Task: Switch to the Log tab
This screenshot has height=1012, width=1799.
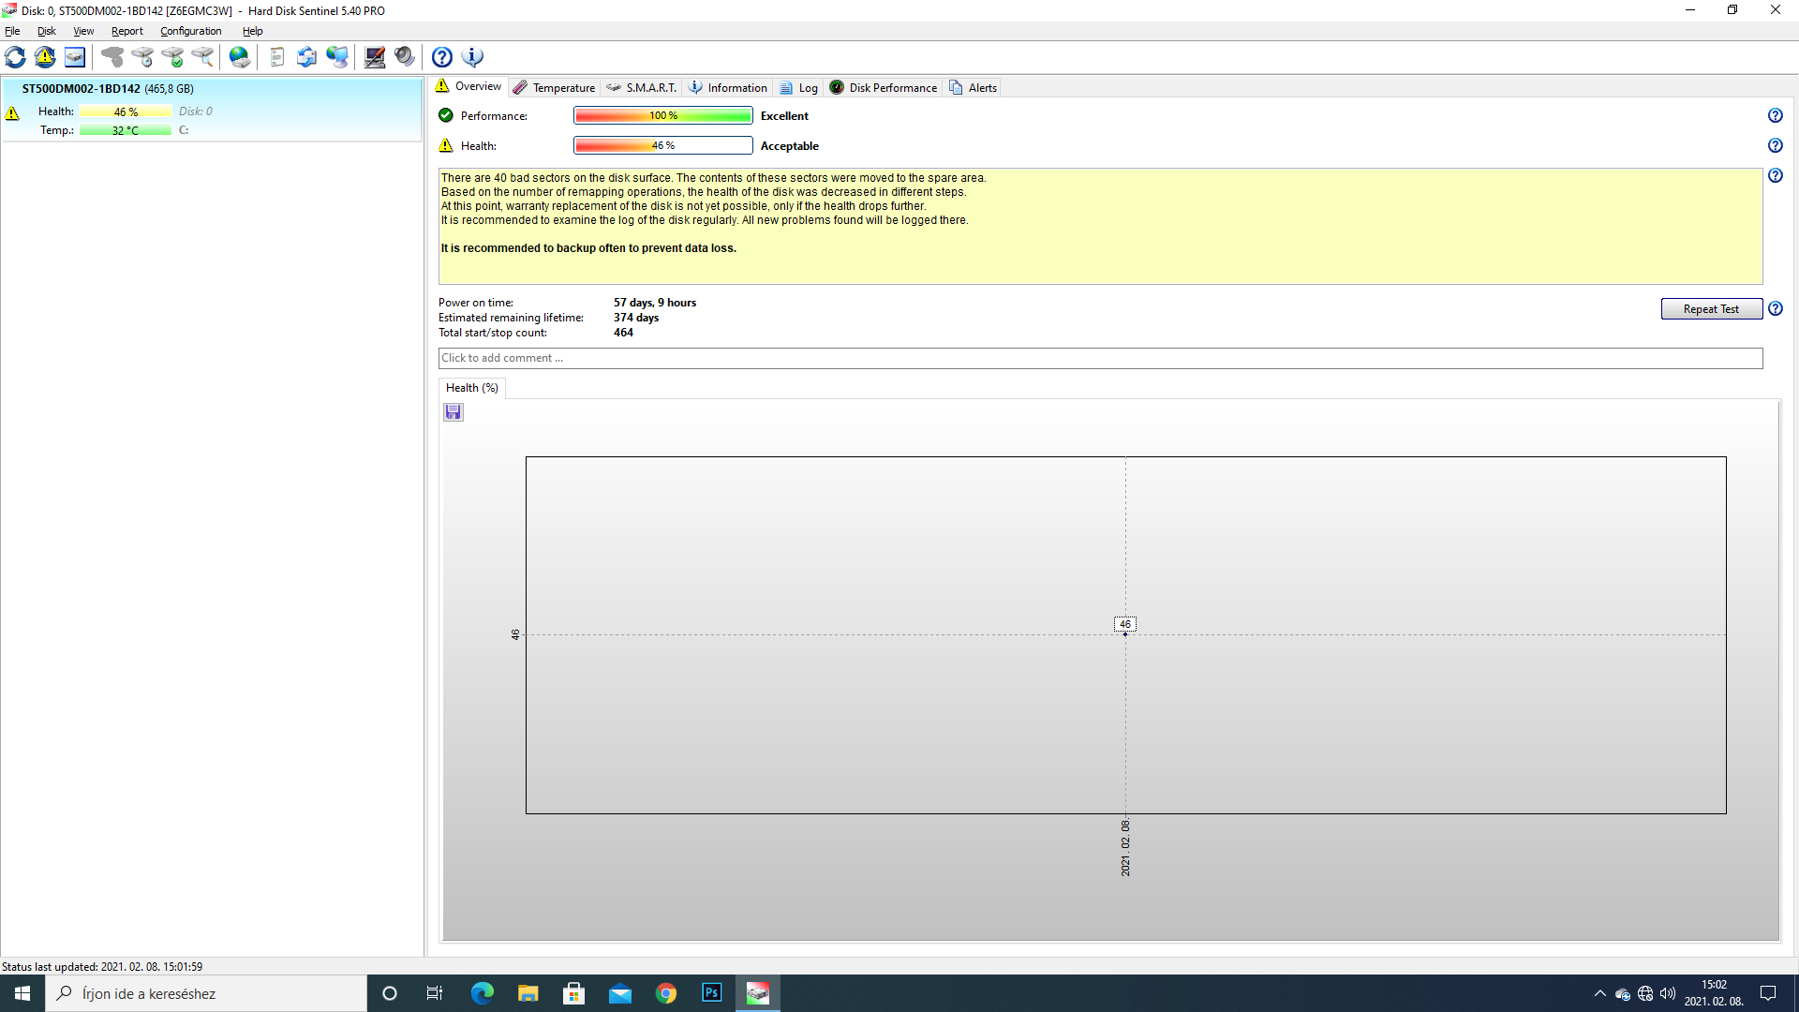Action: [799, 87]
